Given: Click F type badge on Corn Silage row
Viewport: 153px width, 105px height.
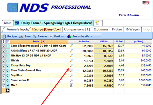Looking at the screenshot, I should coord(8,46).
